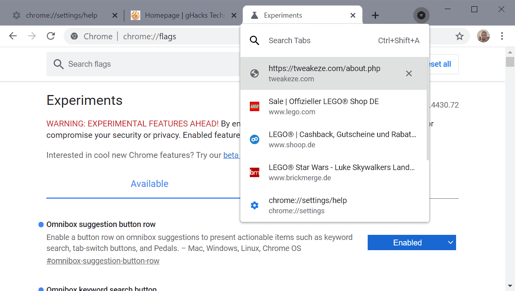Viewport: 515px width, 291px height.
Task: Click the red WARNING EXPERIMENTAL FEATURES text
Action: pos(132,124)
